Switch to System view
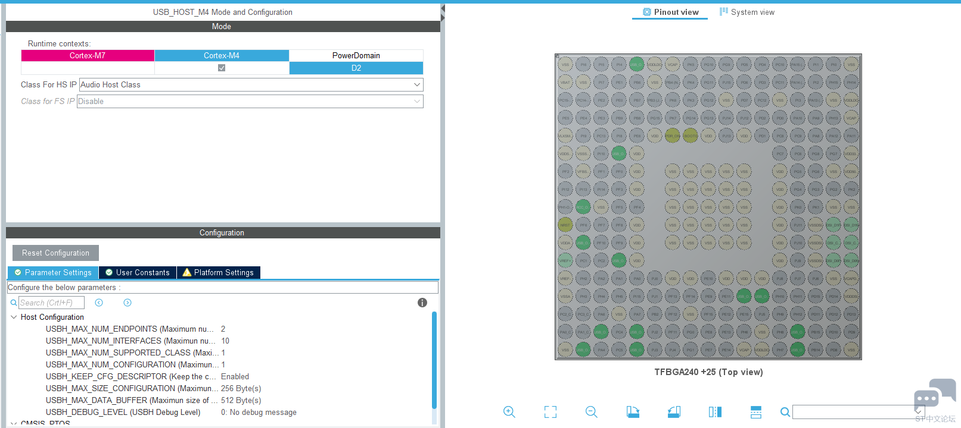The image size is (961, 428). [747, 12]
